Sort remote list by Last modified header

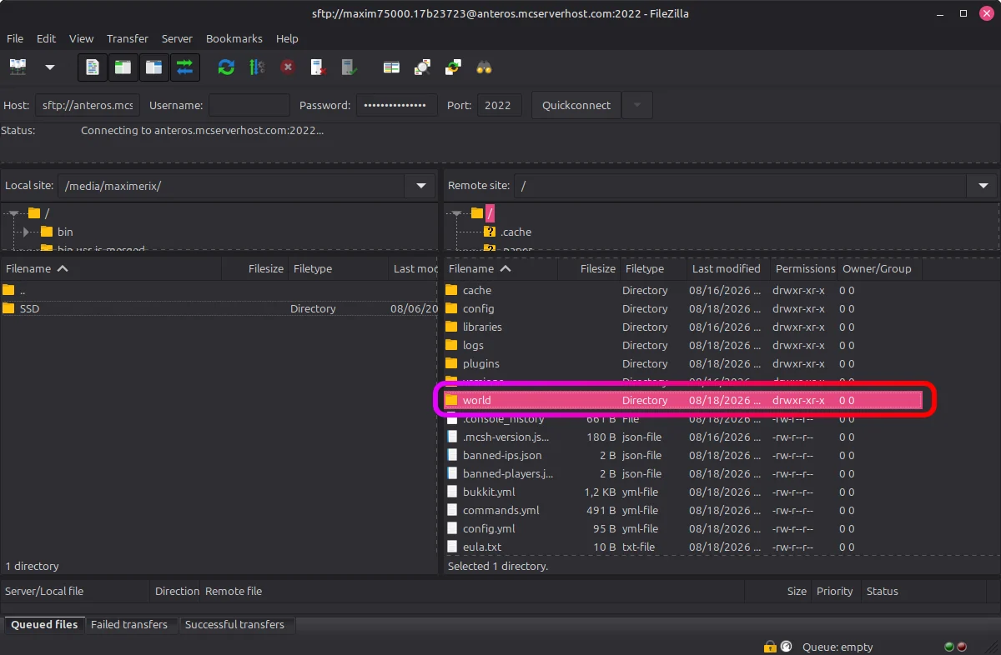[x=728, y=268]
